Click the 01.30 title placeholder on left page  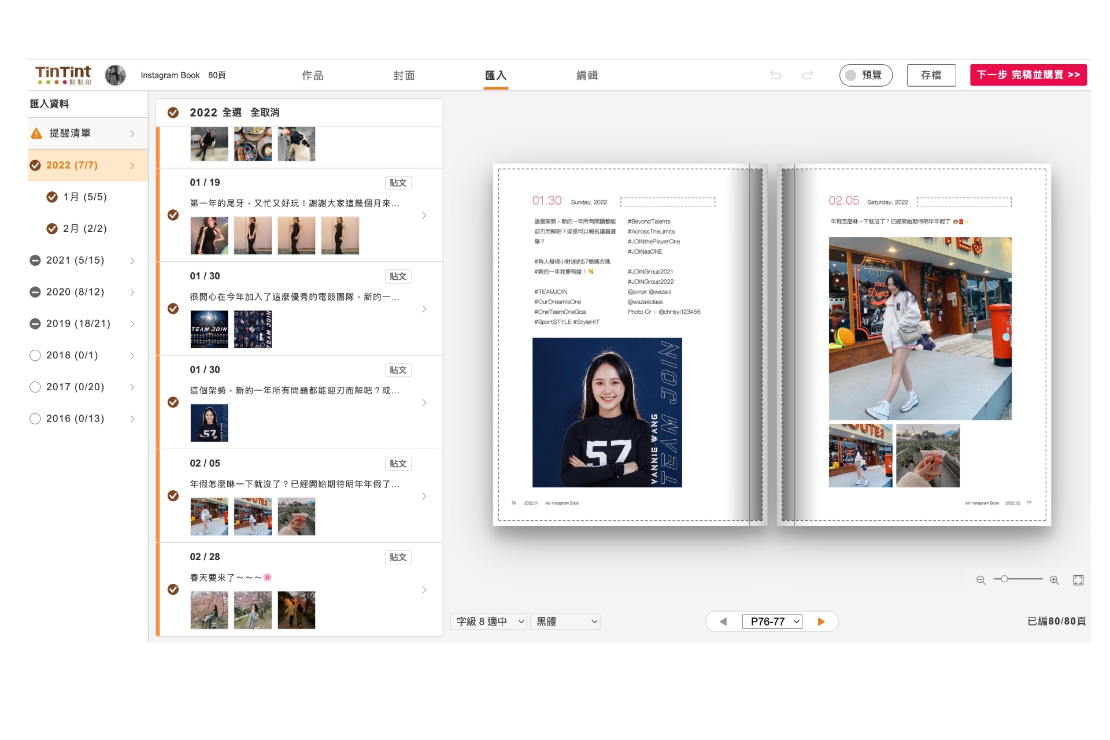pyautogui.click(x=668, y=202)
